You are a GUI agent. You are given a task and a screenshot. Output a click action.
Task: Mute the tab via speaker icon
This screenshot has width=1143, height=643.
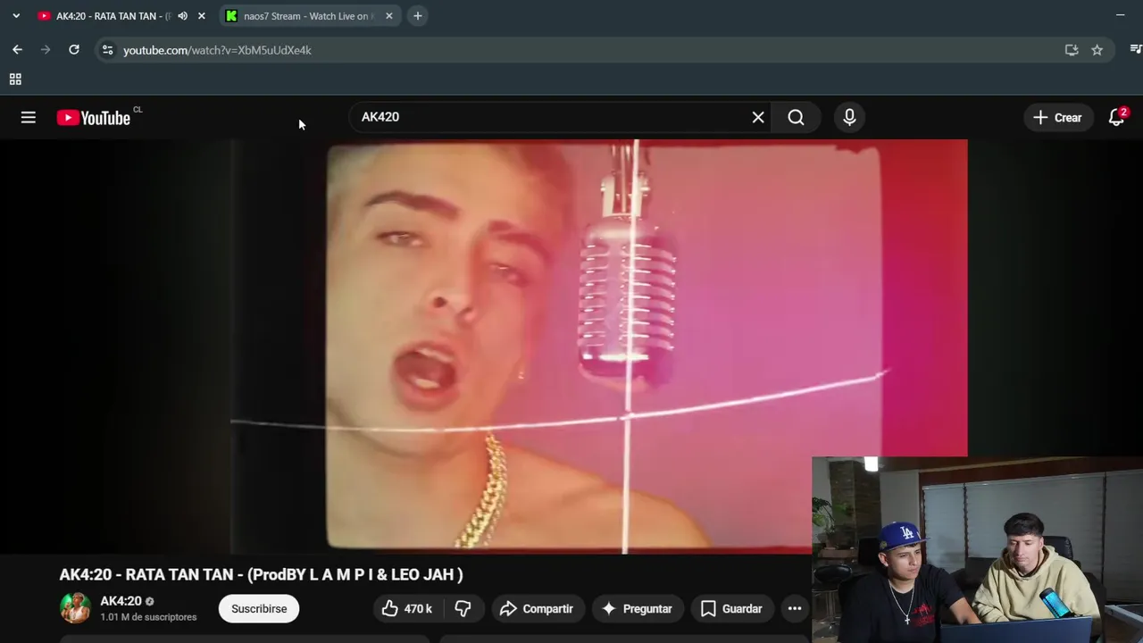click(x=182, y=16)
